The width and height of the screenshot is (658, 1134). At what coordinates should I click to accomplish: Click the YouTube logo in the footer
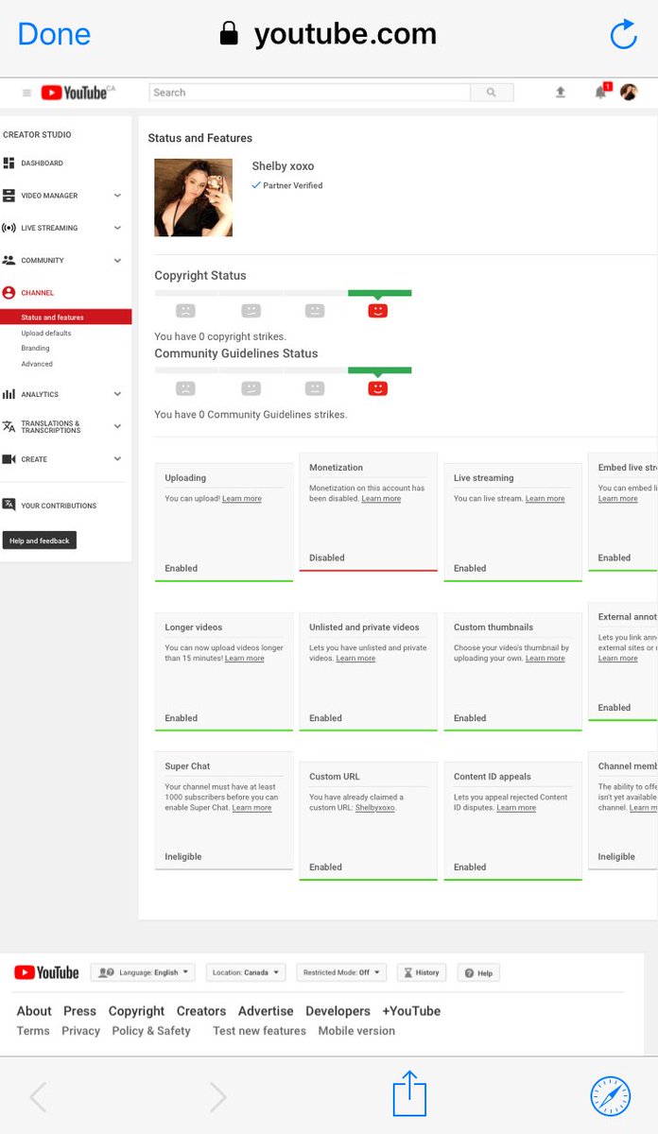pos(47,972)
